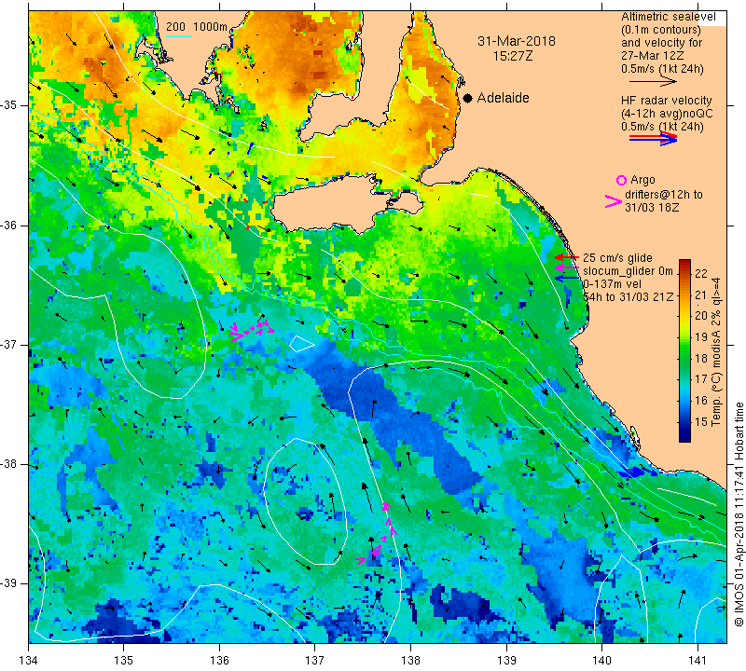Click the '(4-12h avg)noQC' legend text

coord(667,113)
